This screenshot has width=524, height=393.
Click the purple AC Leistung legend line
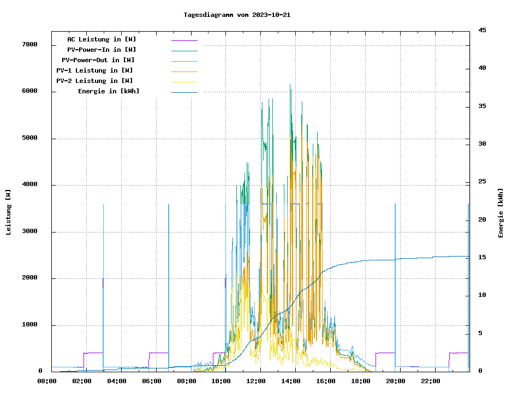pyautogui.click(x=184, y=40)
